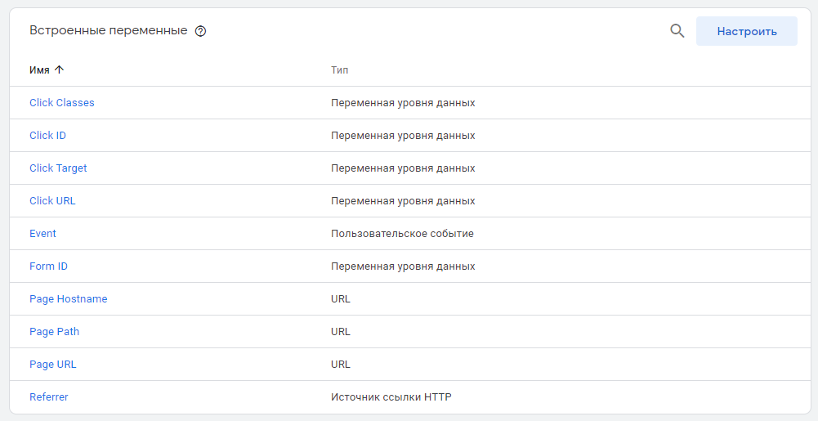Image resolution: width=818 pixels, height=421 pixels.
Task: Sort by the Имя column header
Action: point(39,70)
